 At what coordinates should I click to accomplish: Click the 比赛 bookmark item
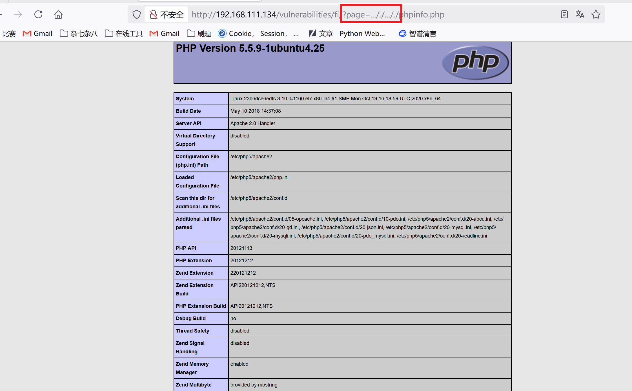[9, 34]
